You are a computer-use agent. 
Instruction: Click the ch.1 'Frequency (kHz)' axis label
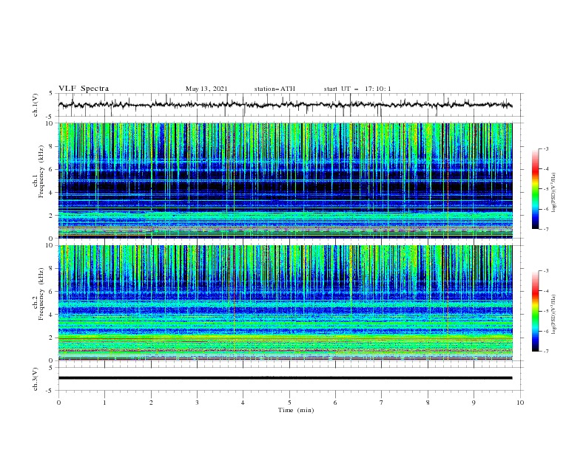[41, 171]
